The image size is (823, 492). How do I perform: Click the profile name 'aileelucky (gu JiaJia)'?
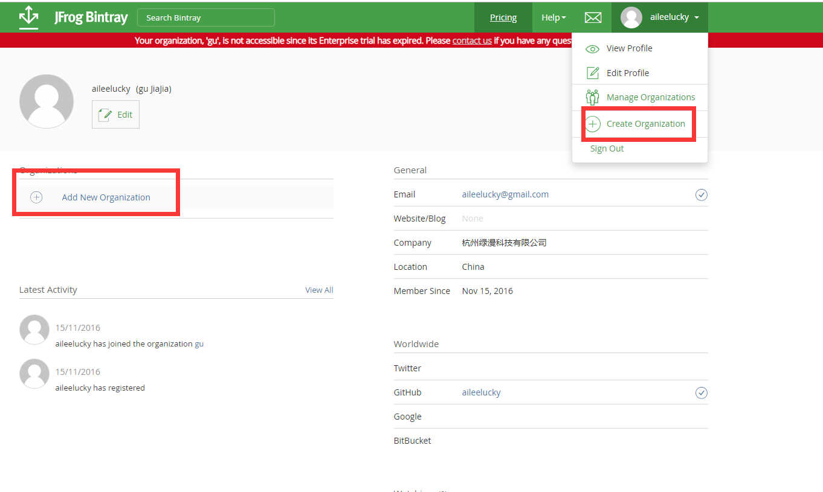(x=132, y=89)
